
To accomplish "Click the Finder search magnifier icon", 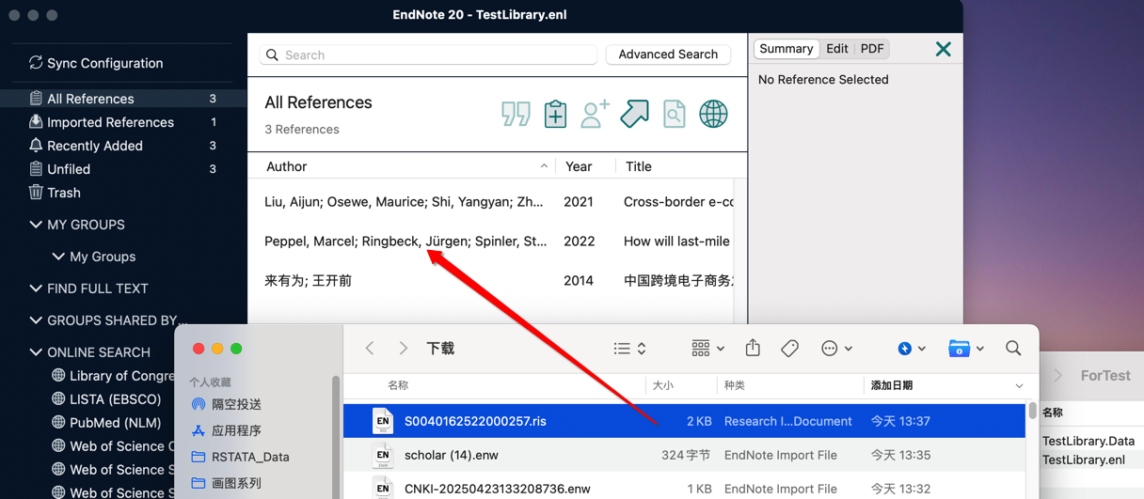I will pos(1013,349).
